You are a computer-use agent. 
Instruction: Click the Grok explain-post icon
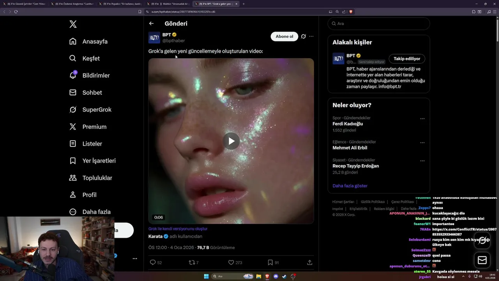(303, 36)
